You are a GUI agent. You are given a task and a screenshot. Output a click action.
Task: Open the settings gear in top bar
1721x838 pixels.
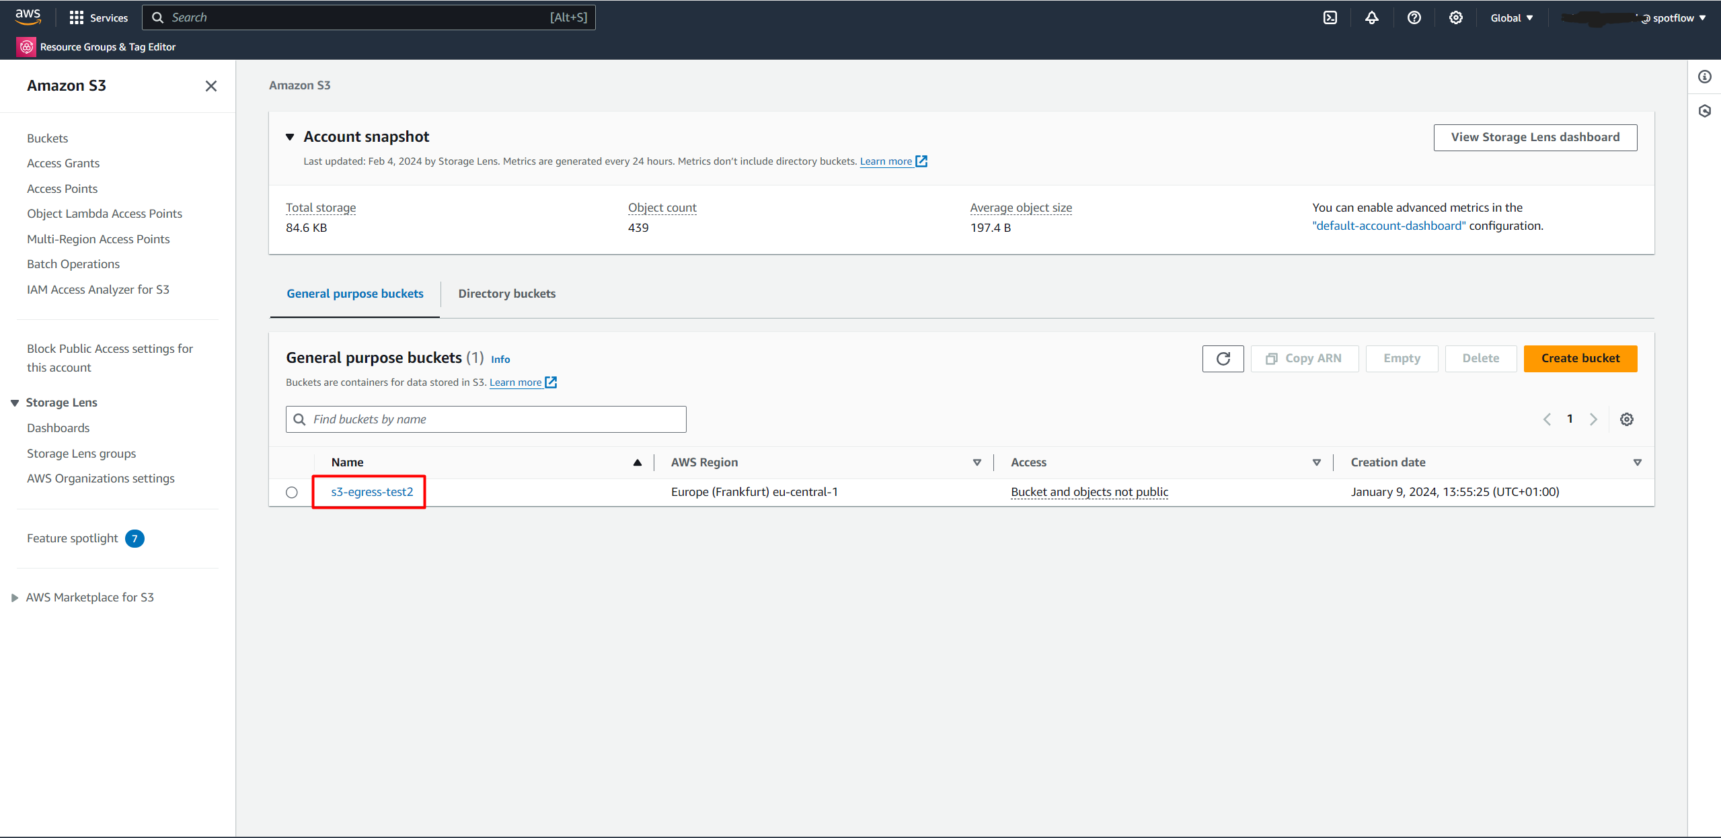(1455, 17)
